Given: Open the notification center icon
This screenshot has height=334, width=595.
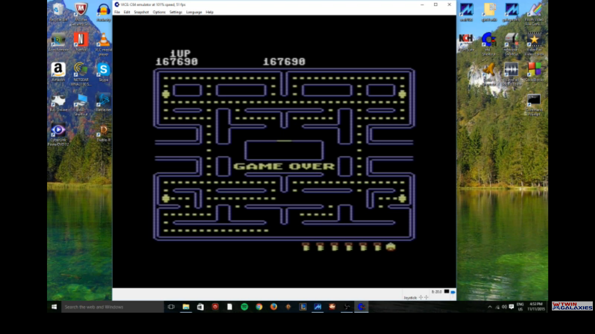Looking at the screenshot, I should (x=511, y=307).
